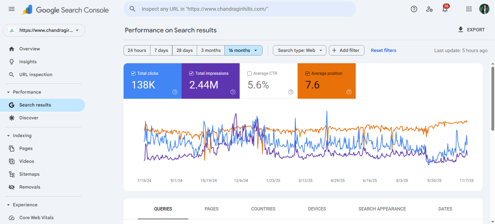495x224 pixels.
Task: Switch to the SEARCH APPEARANCE tab
Action: [382, 209]
